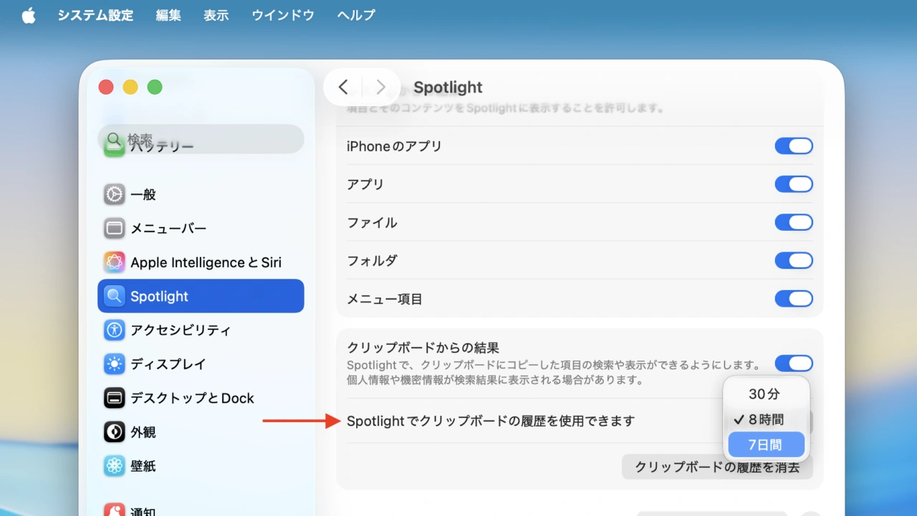Go back with the left chevron button
917x516 pixels.
[343, 87]
